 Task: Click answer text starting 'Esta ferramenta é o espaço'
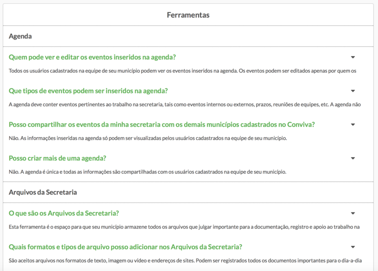point(184,227)
